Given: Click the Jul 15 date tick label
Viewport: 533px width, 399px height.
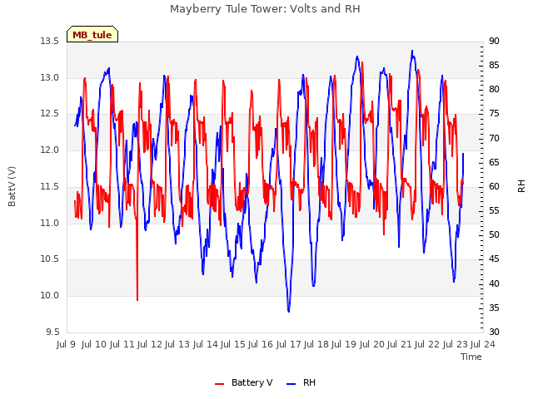Looking at the screenshot, I should click(x=233, y=344).
